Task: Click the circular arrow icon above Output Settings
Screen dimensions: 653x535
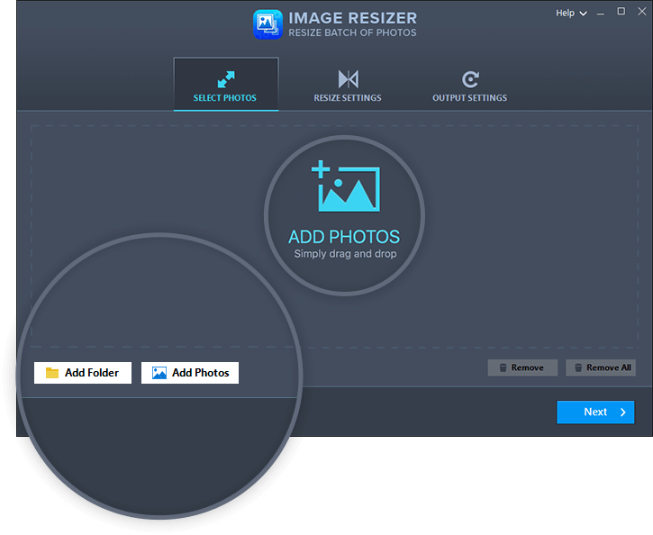Action: pyautogui.click(x=469, y=79)
